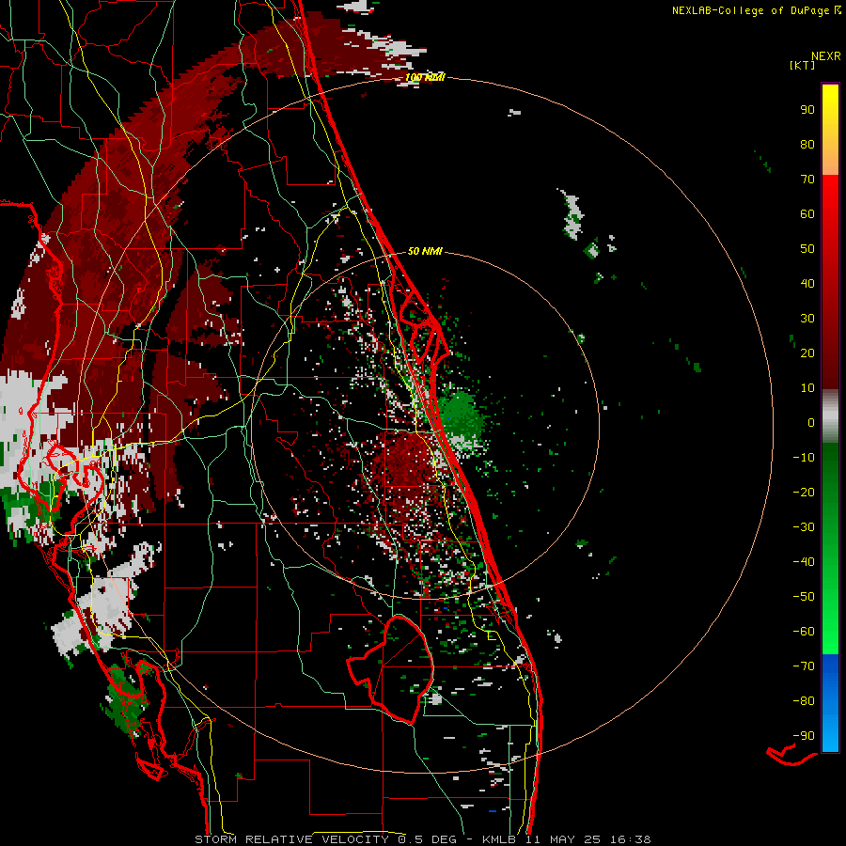Click the 90 value on the velocity scale
Image resolution: width=846 pixels, height=846 pixels.
[807, 110]
